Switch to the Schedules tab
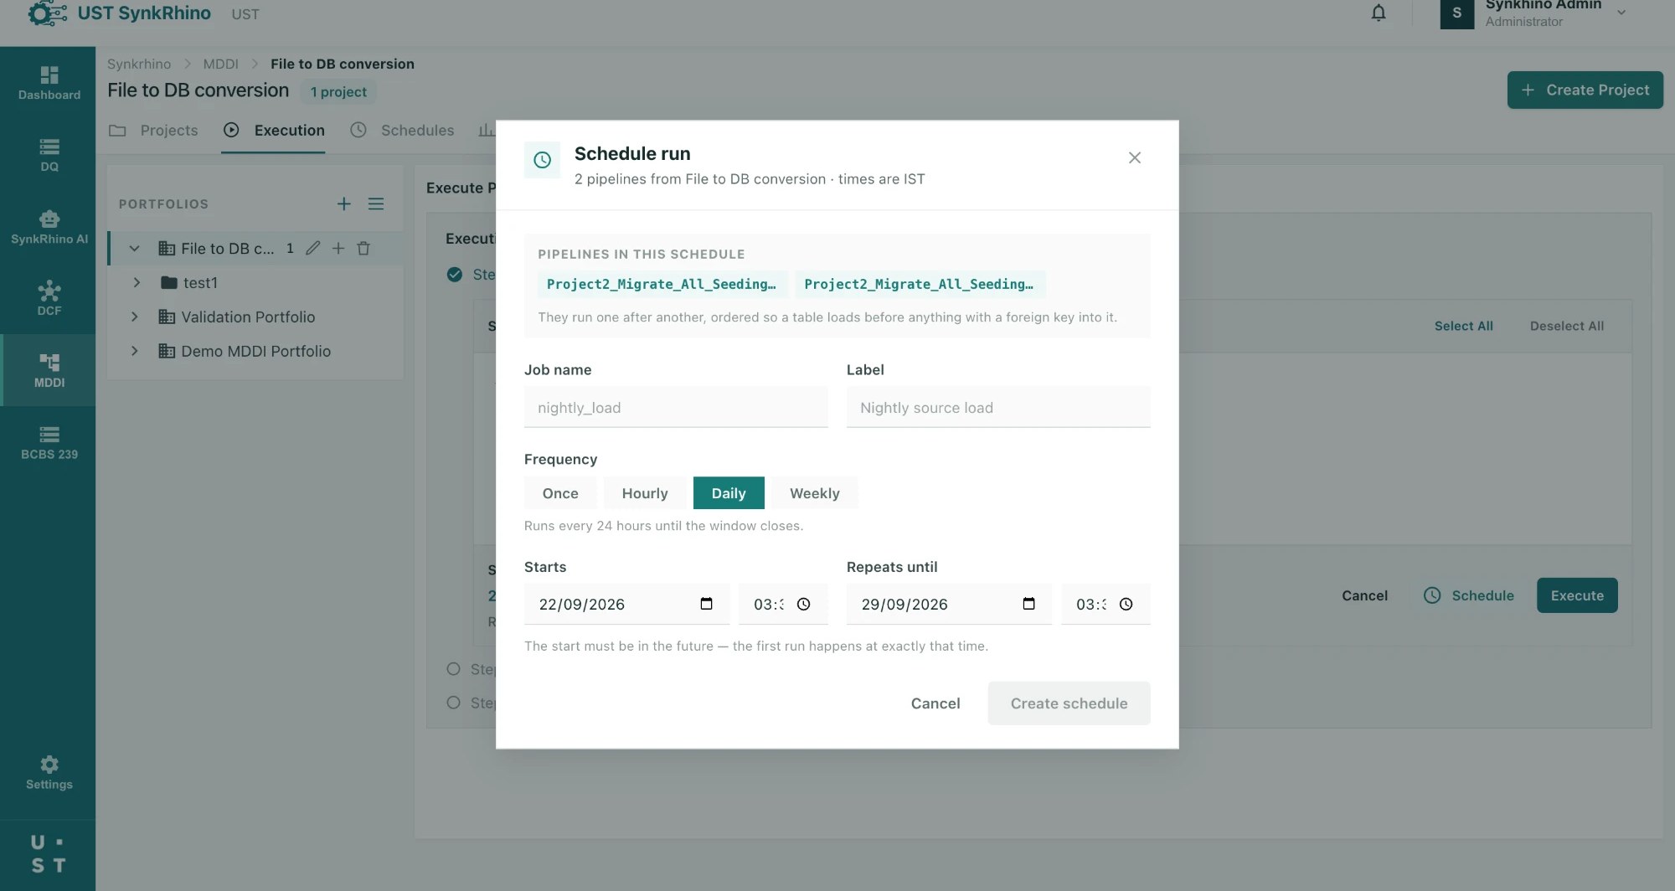This screenshot has width=1675, height=891. [403, 130]
